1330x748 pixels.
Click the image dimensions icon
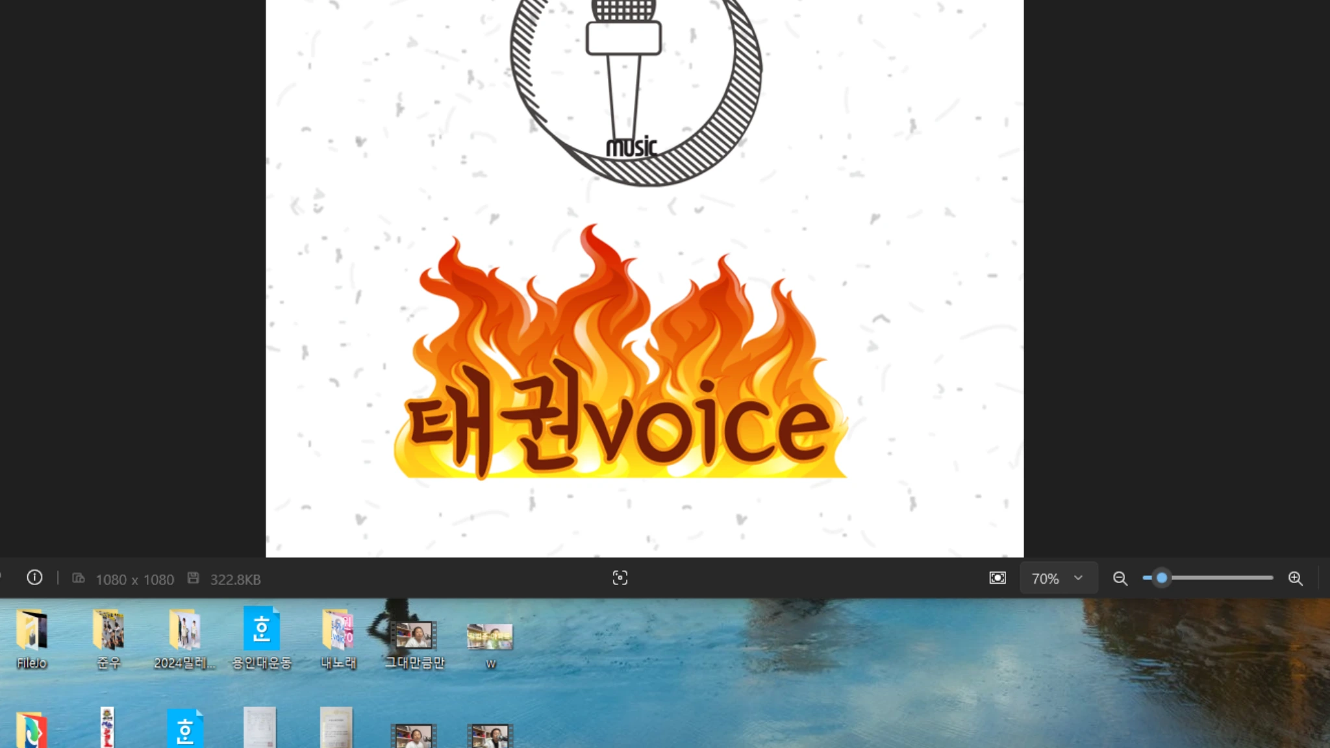79,578
